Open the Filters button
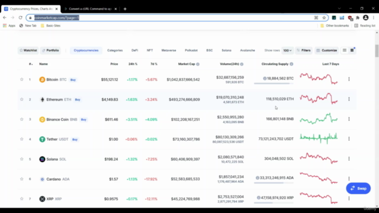The width and height of the screenshot is (379, 213). [304, 50]
